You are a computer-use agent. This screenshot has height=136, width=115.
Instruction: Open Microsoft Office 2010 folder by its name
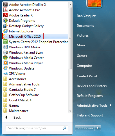(25, 37)
